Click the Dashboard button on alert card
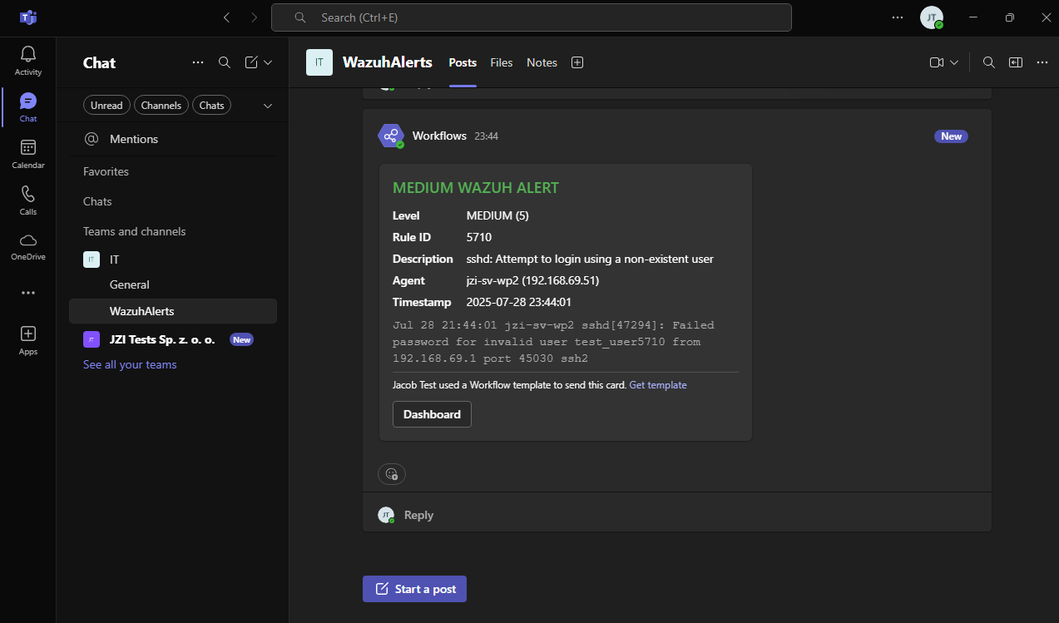Viewport: 1059px width, 623px height. (x=432, y=414)
